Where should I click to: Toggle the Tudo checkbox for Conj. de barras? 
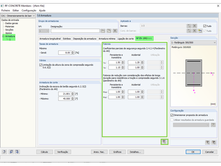(205, 31)
